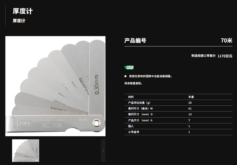Click the smaller 厚度计 subtitle

(19, 21)
